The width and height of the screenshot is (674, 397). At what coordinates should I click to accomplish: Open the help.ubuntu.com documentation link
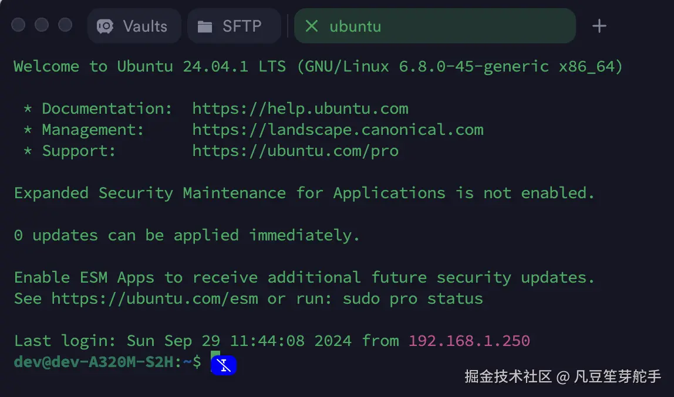[x=300, y=108]
